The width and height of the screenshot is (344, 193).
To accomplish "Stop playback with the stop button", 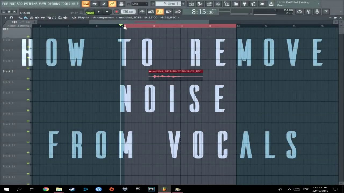I will coord(107,12).
